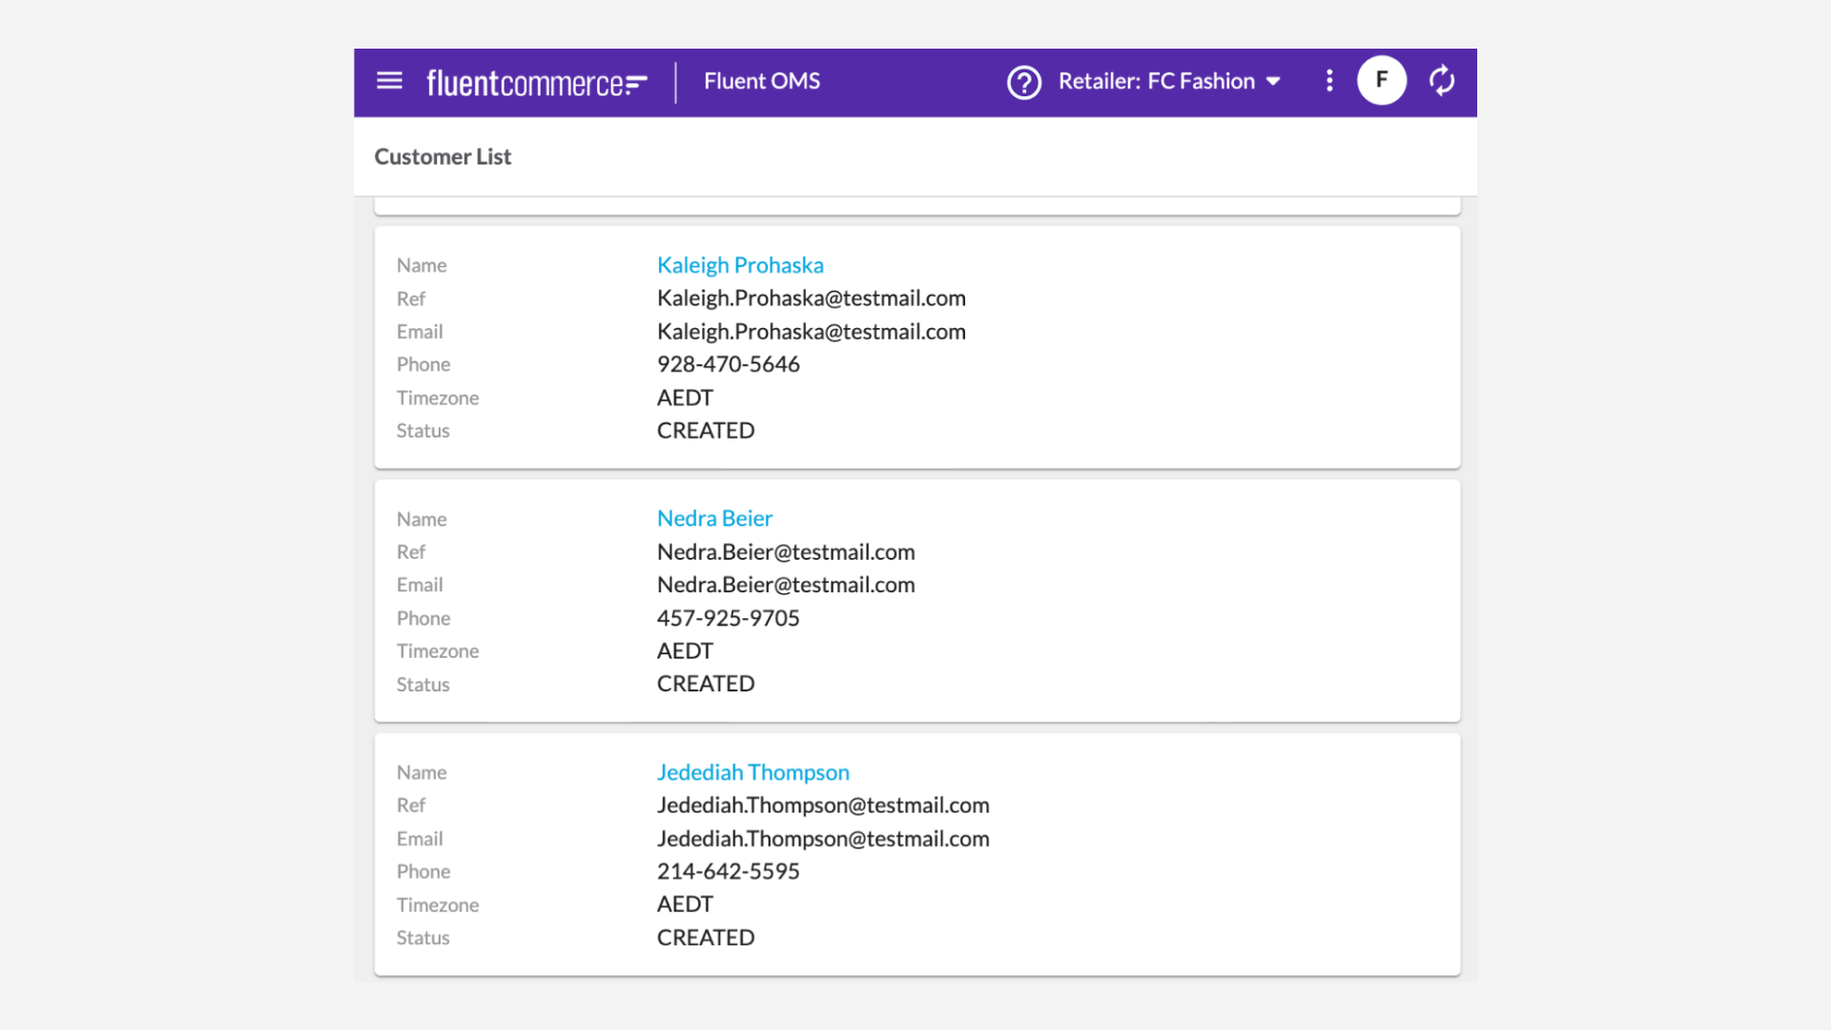Open Nedra Beier's customer details
Screen dimensions: 1831x1030
point(714,518)
